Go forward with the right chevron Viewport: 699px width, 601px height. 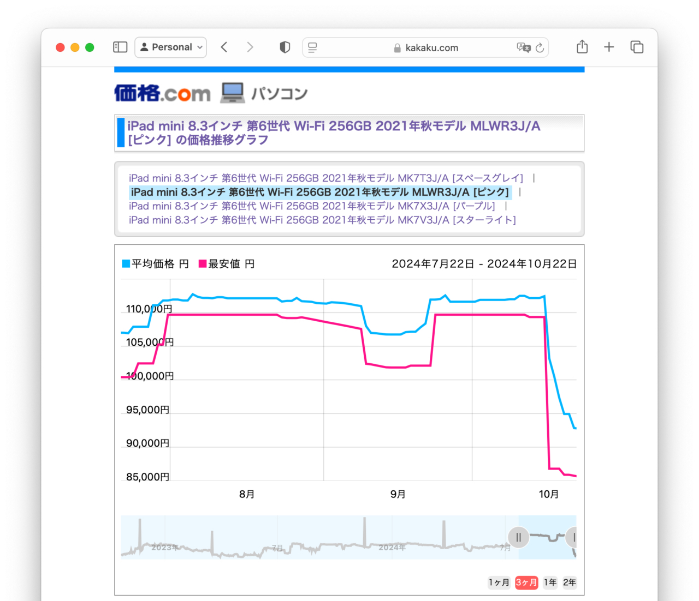click(250, 47)
